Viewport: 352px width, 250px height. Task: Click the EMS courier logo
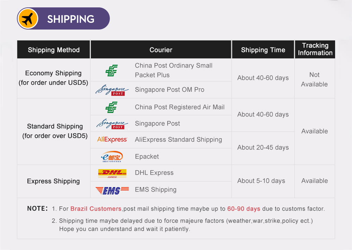coord(112,190)
